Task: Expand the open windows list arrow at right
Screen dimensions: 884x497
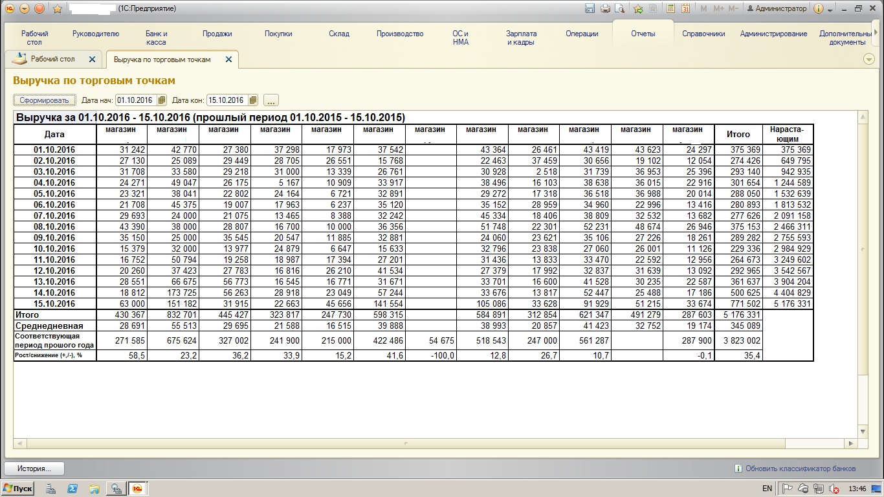Action: point(869,59)
